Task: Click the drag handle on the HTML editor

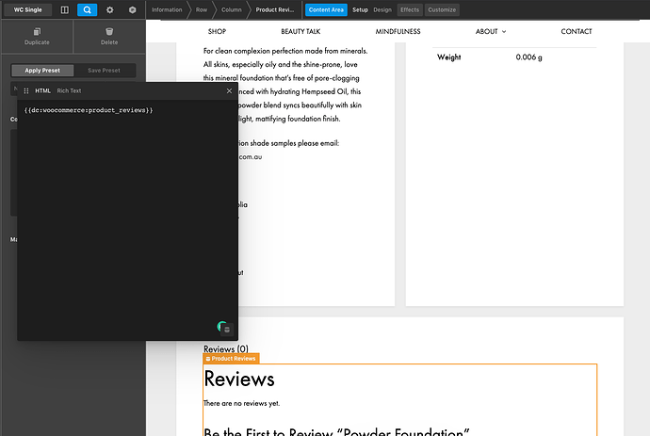Action: pos(26,90)
